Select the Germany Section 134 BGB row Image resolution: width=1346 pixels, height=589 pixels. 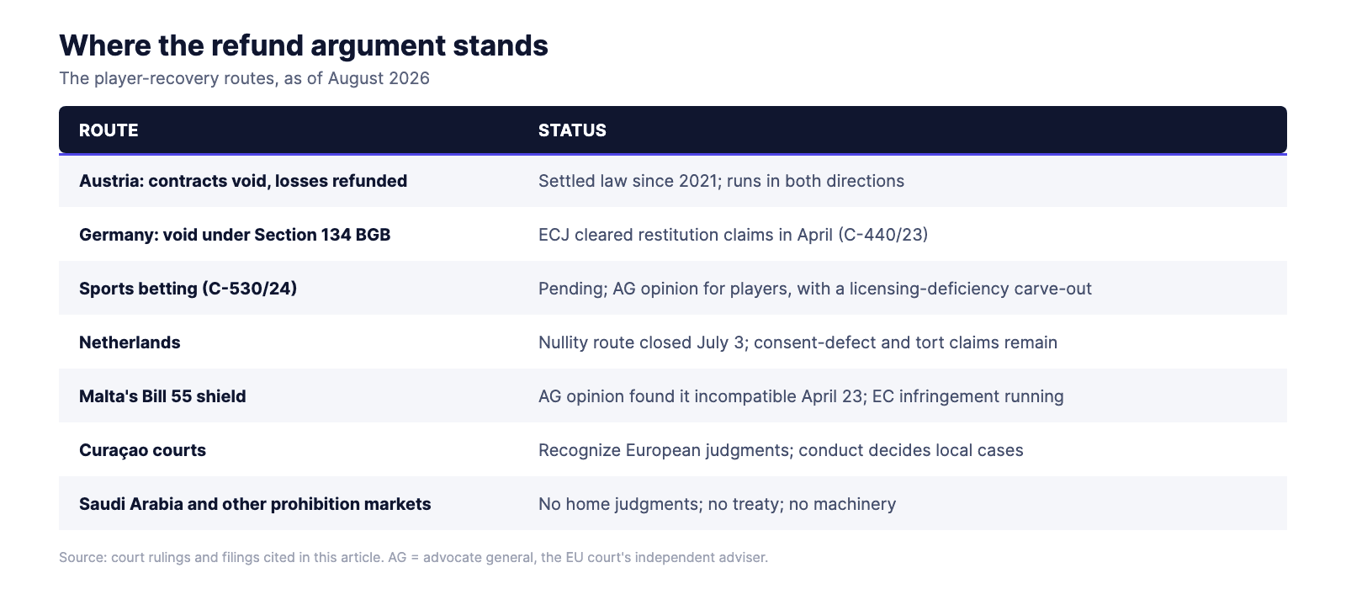673,234
